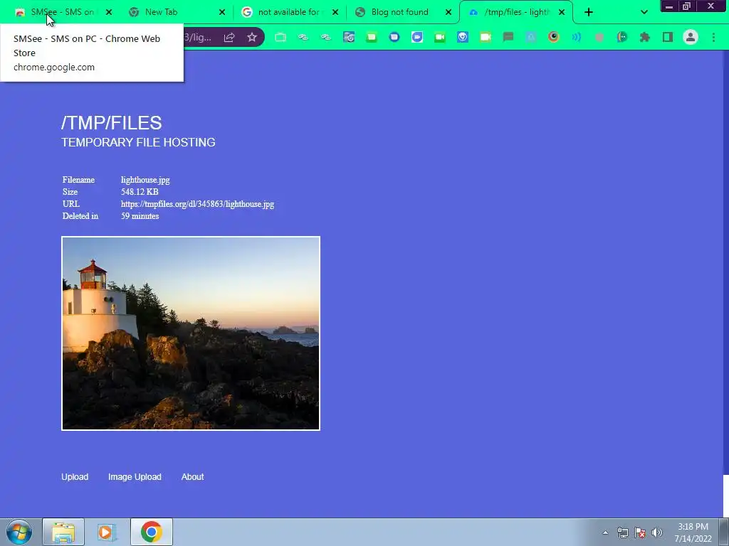Image resolution: width=729 pixels, height=546 pixels.
Task: Click the yellow-green video camera extension icon
Action: pyautogui.click(x=486, y=37)
